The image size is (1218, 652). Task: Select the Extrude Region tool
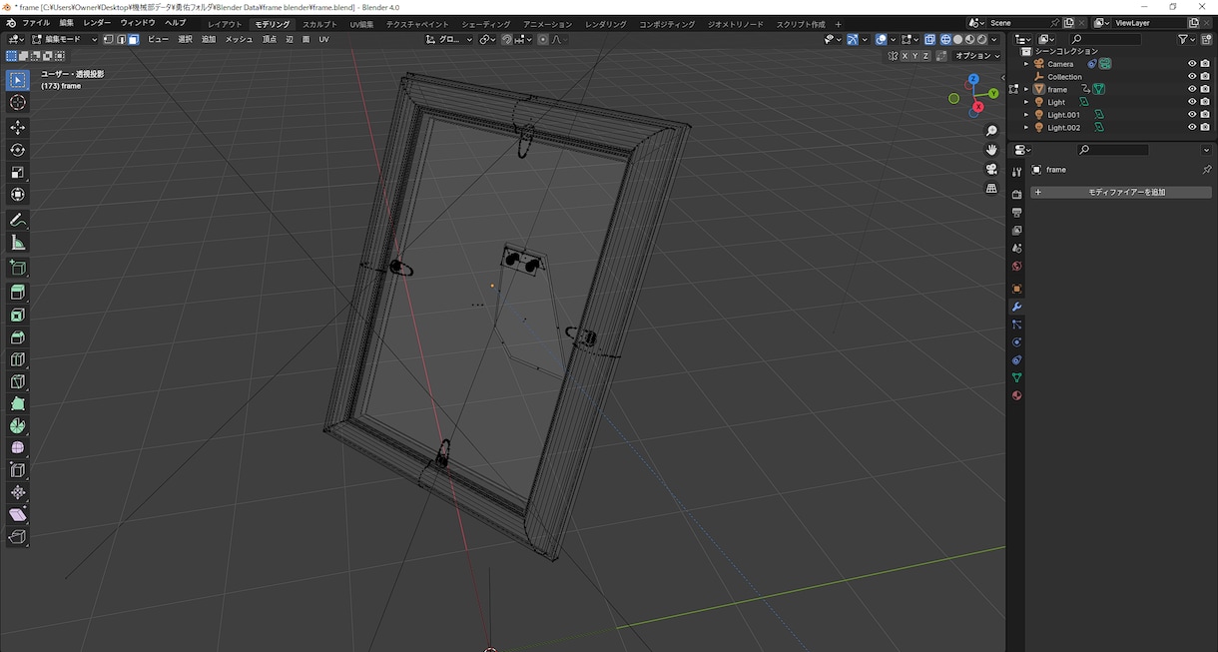pos(18,293)
